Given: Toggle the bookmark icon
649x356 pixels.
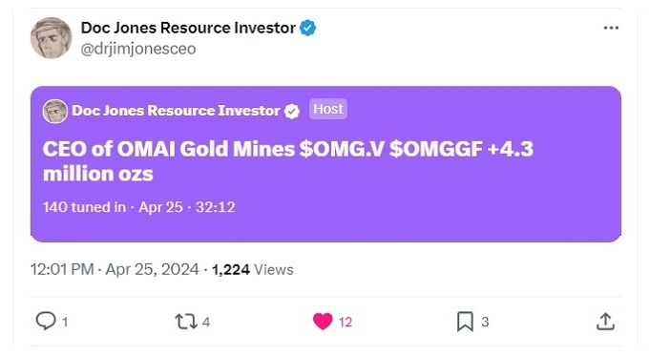Looking at the screenshot, I should click(x=465, y=322).
